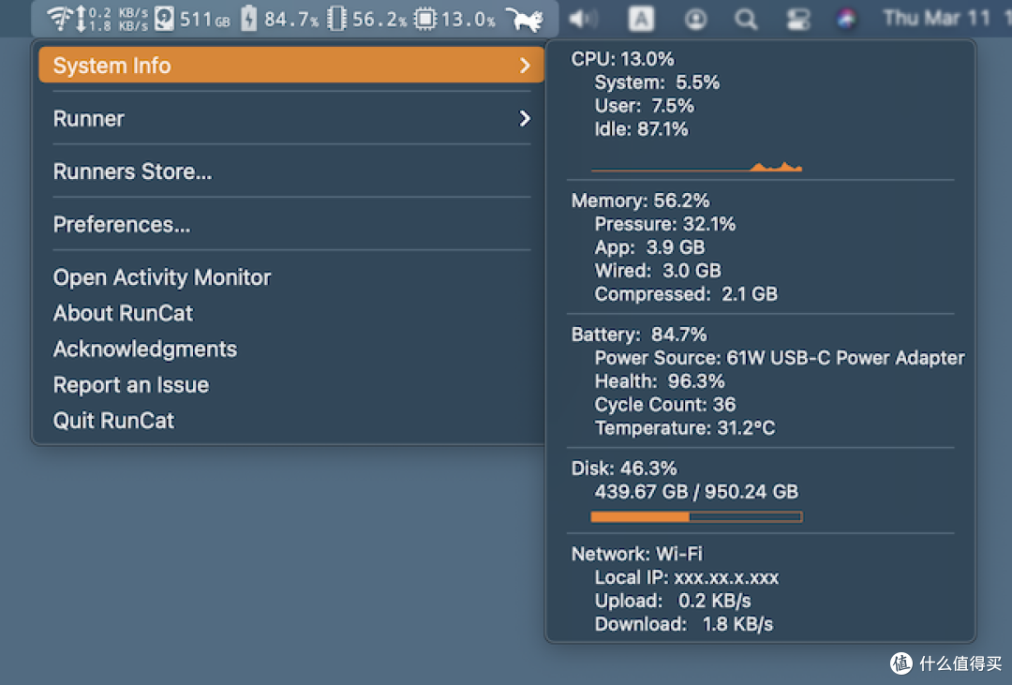Image resolution: width=1012 pixels, height=685 pixels.
Task: Open the user account menu bar icon
Action: tap(695, 19)
